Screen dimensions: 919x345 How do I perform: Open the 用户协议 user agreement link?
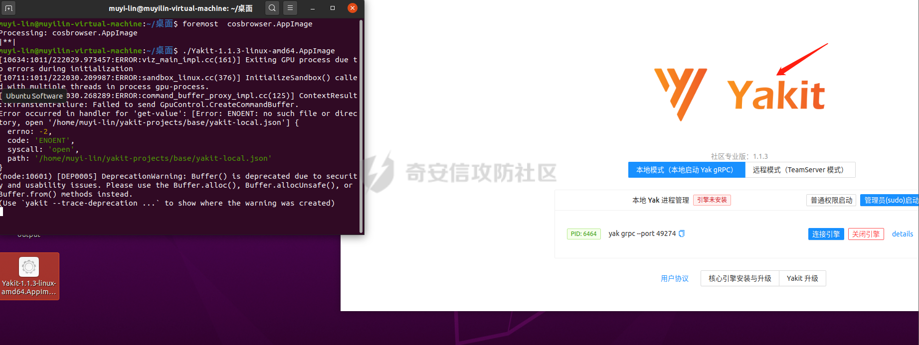[x=674, y=278]
